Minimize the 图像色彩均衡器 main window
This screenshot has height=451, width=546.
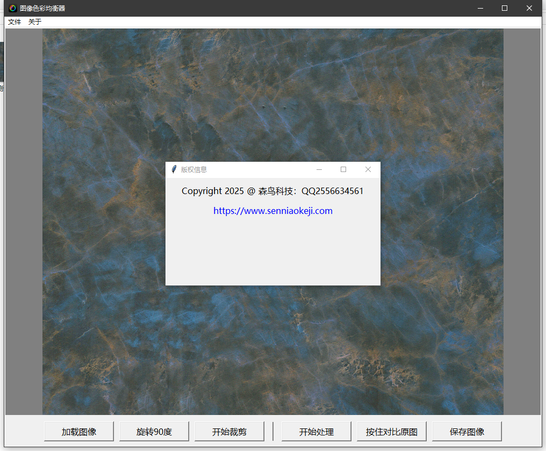pyautogui.click(x=480, y=8)
